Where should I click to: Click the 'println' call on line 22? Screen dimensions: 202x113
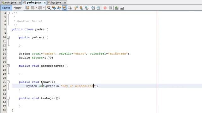point(53,86)
